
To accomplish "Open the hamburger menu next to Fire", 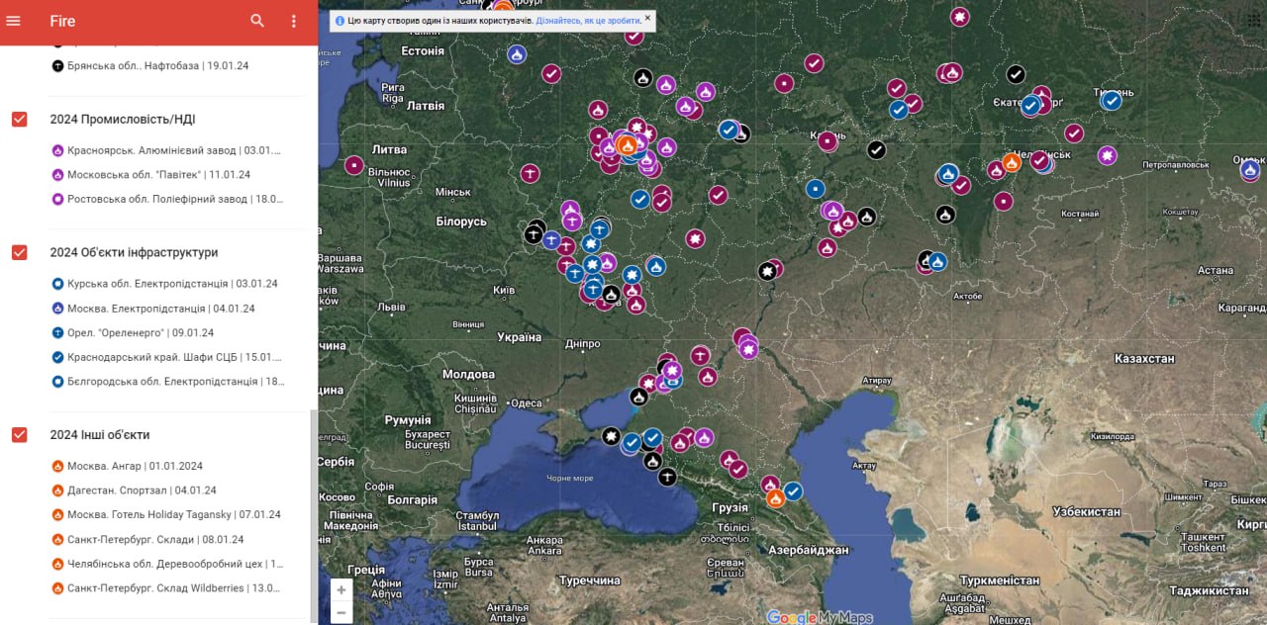I will tap(13, 21).
